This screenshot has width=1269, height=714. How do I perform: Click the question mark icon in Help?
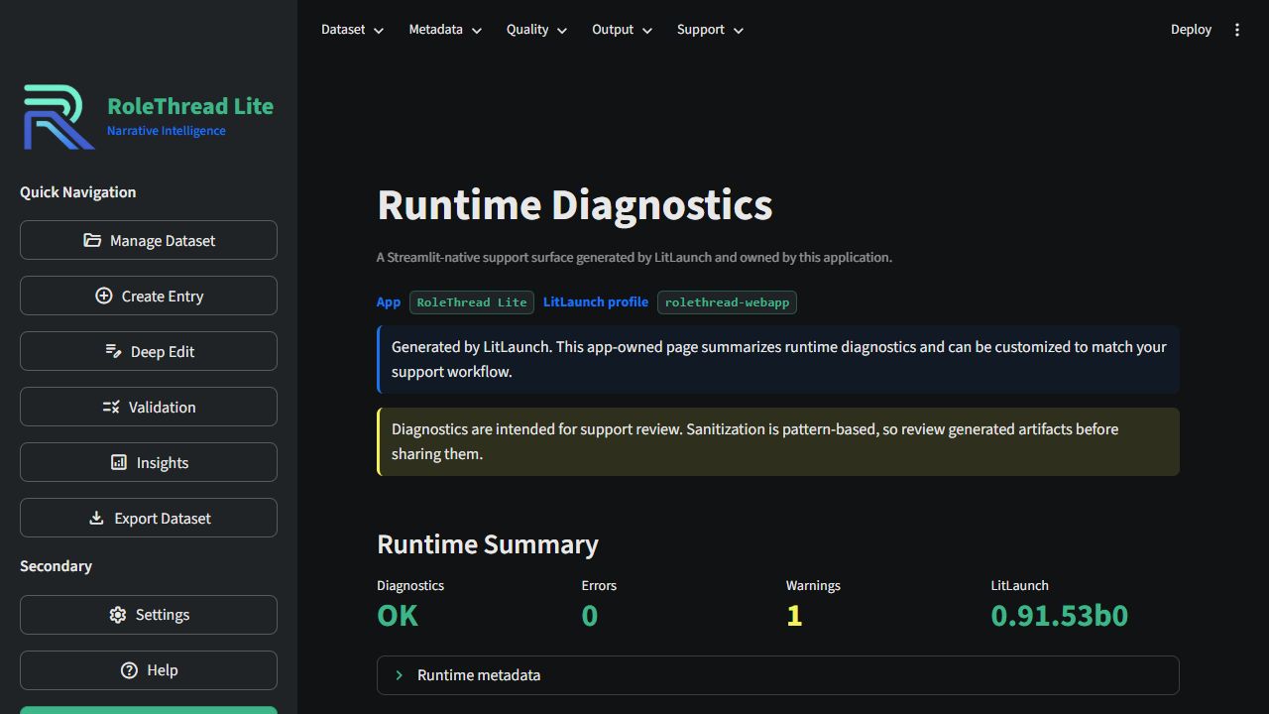[x=129, y=670]
